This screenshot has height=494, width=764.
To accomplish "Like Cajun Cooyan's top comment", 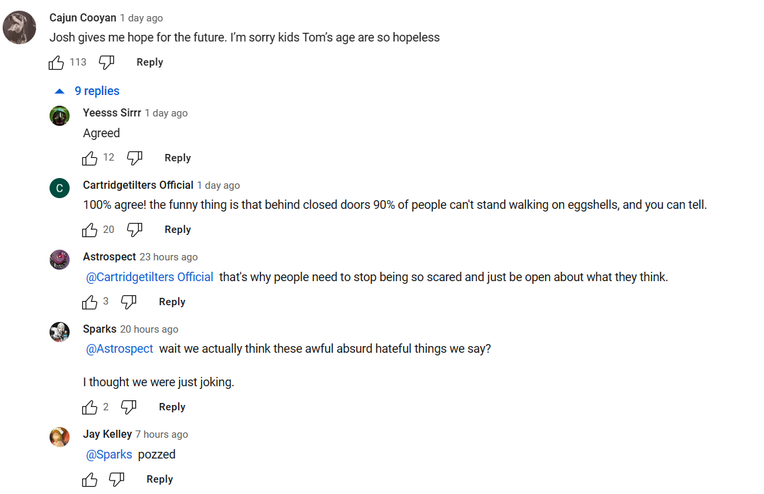I will 56,62.
